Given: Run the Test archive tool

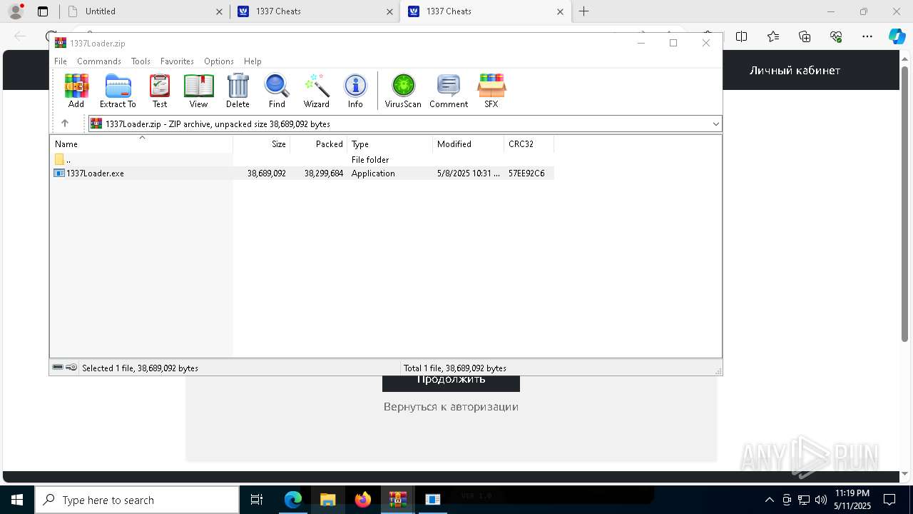Looking at the screenshot, I should [160, 91].
